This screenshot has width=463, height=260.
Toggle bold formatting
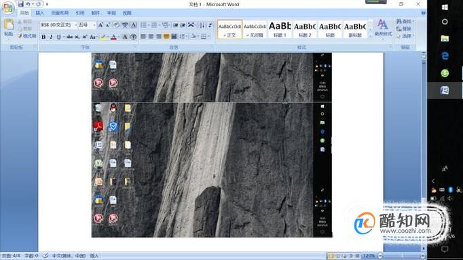(43, 37)
